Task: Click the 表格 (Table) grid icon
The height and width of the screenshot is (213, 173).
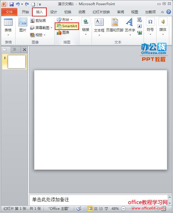Action: [x=8, y=22]
